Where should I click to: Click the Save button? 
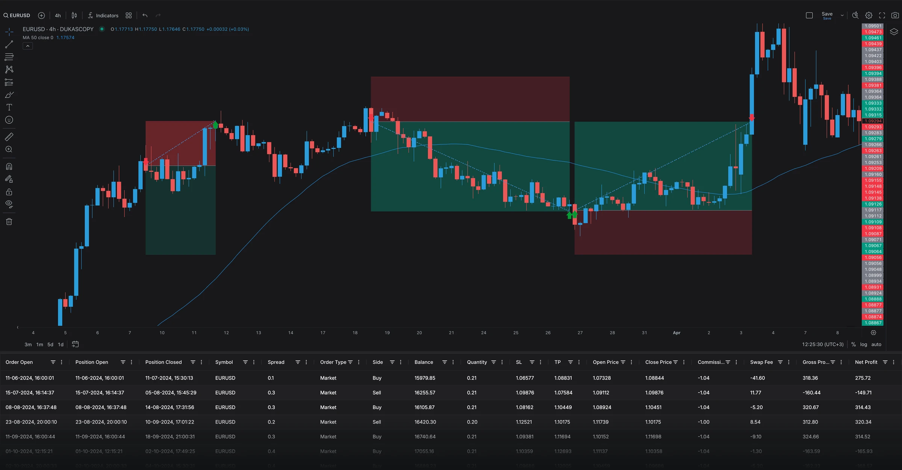827,15
